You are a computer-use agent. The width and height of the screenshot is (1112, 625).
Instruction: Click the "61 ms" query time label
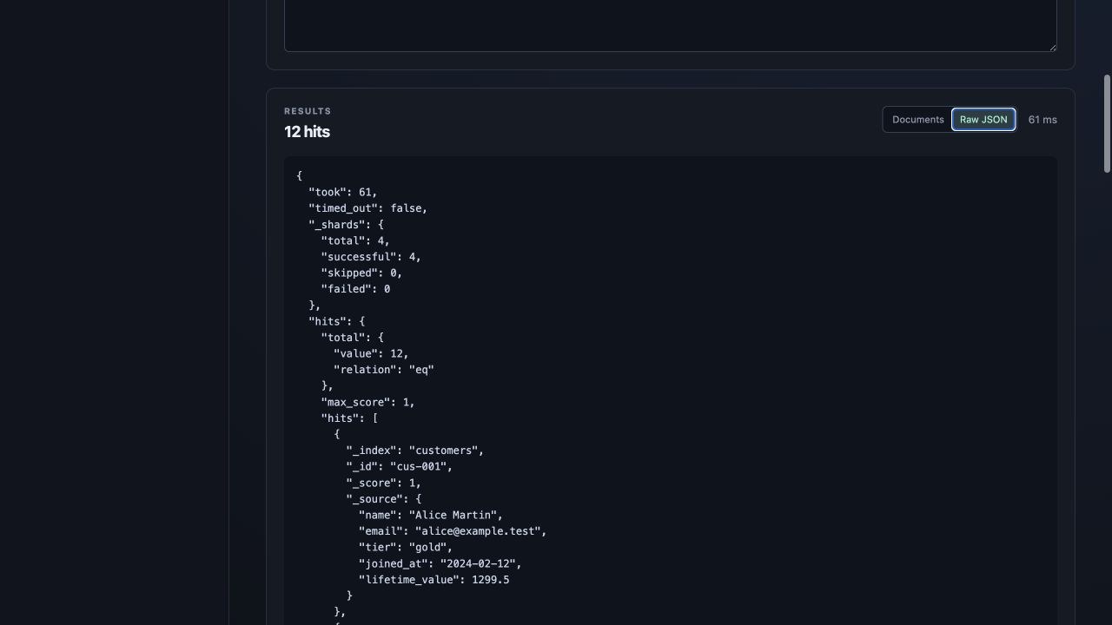click(1042, 120)
